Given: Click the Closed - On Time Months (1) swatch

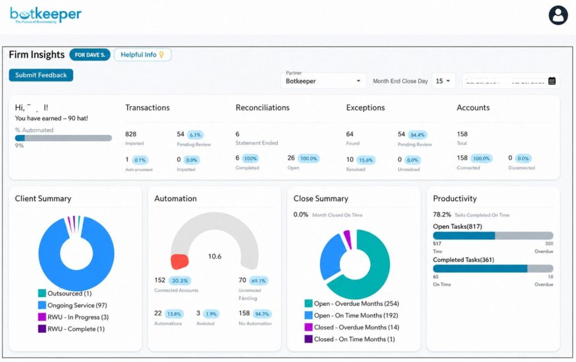Looking at the screenshot, I should pos(309,339).
